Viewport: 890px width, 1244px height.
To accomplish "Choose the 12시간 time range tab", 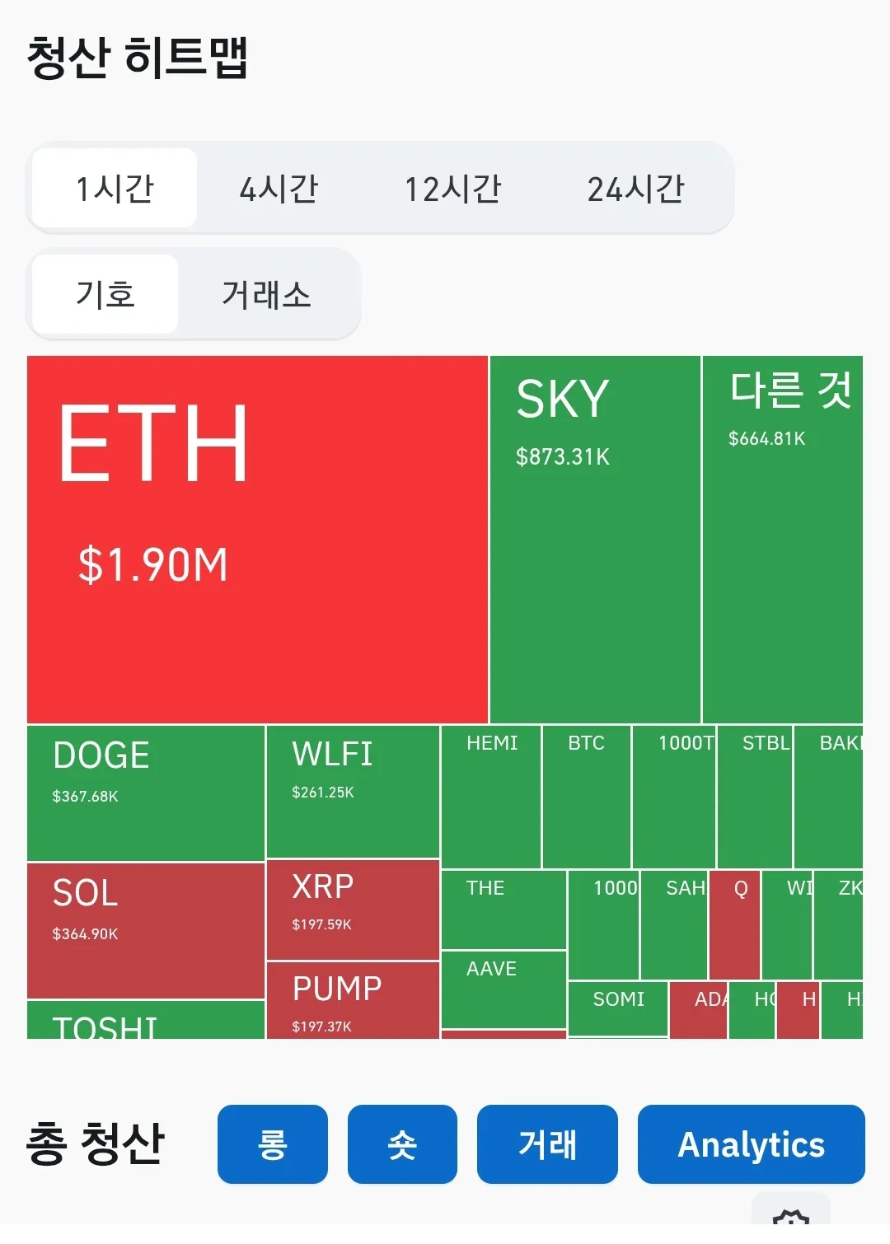I will [452, 189].
